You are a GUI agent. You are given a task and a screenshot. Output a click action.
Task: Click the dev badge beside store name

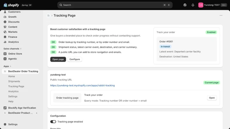pos(224,5)
